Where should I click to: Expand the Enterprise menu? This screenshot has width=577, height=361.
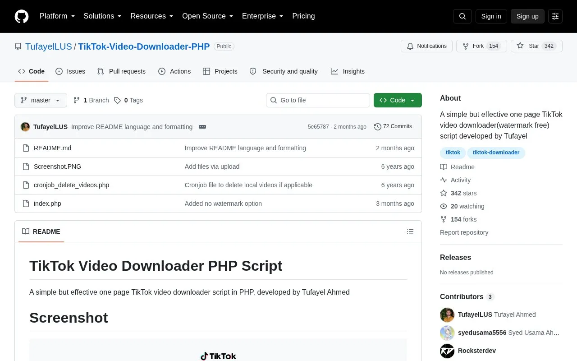click(263, 16)
